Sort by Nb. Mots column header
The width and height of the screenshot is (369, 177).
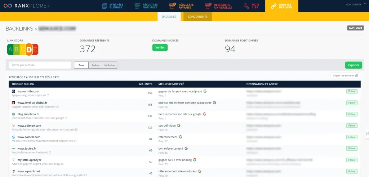click(146, 84)
